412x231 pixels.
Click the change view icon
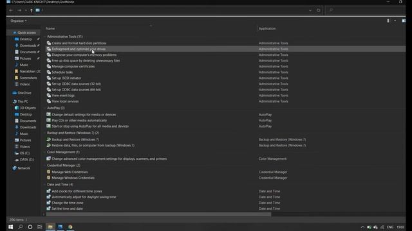pos(388,21)
